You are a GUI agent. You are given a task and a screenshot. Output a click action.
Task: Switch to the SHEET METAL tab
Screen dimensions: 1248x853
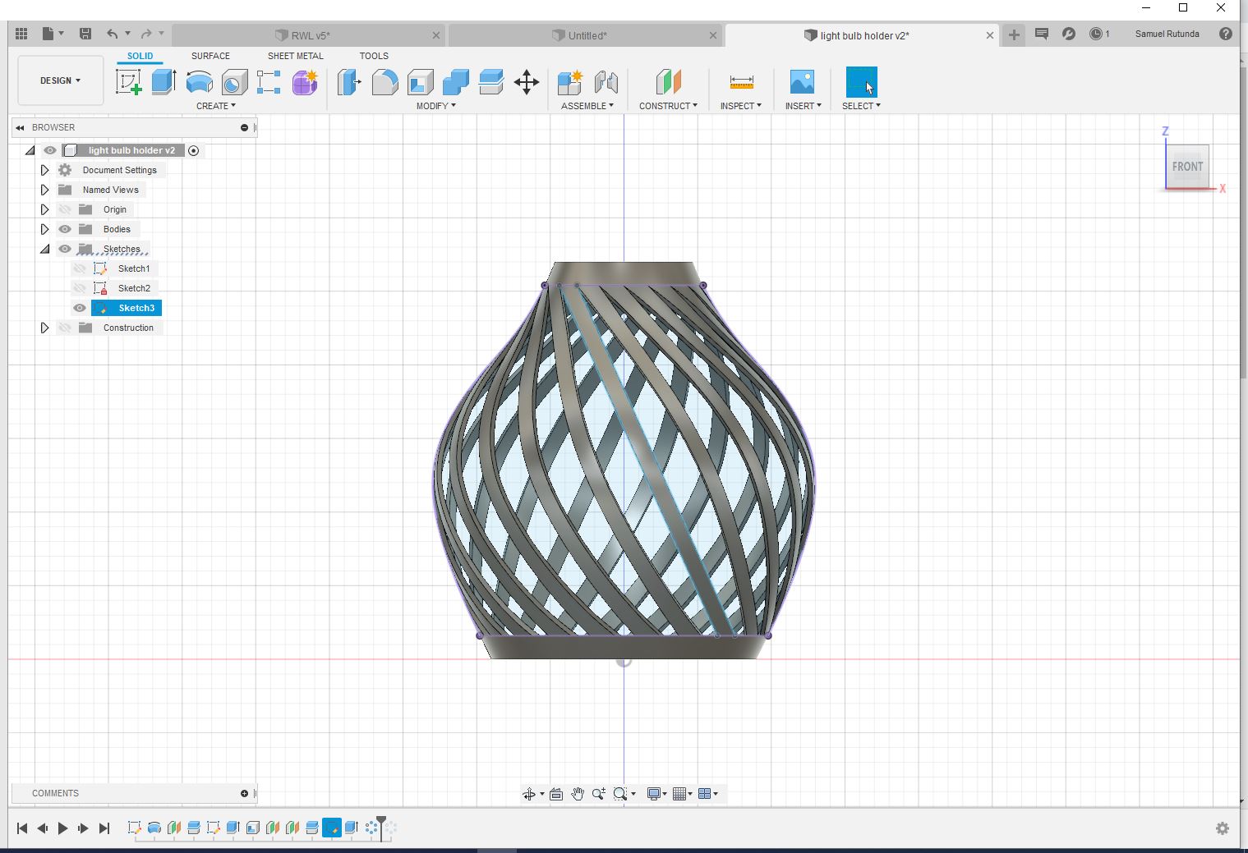pyautogui.click(x=296, y=56)
